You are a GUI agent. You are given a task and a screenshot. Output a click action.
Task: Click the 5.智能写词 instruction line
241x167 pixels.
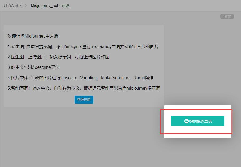[x=84, y=88]
